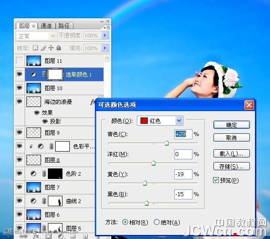
Task: Select the black mask thumbnail of 色阶 2
Action: point(55,173)
